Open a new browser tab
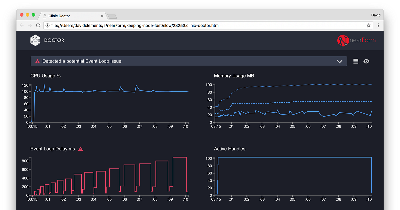 112,16
